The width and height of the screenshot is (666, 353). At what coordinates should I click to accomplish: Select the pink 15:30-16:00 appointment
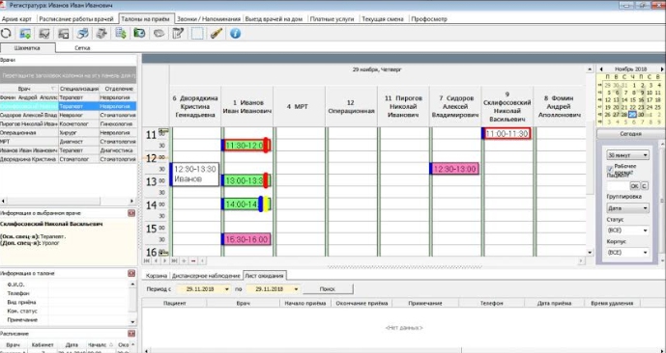(x=246, y=239)
